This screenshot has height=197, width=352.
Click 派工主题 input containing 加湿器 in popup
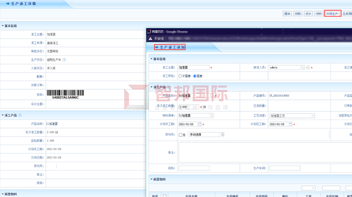(194, 67)
